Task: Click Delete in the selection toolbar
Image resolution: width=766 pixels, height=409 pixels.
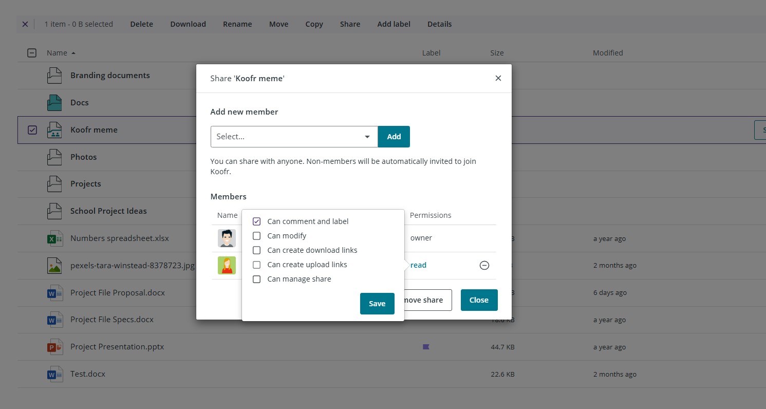Action: pos(142,24)
